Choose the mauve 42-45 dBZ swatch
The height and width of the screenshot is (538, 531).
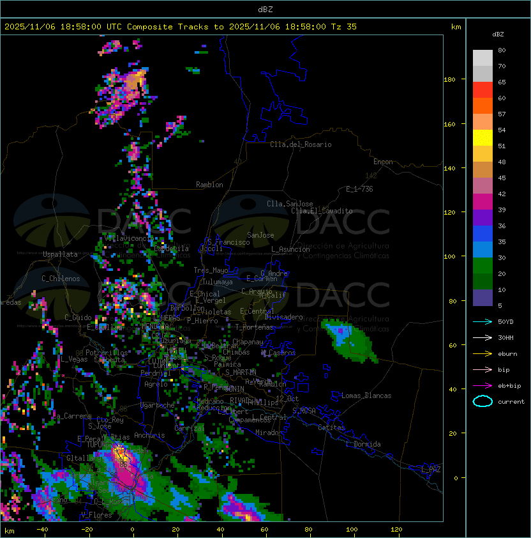pos(482,186)
